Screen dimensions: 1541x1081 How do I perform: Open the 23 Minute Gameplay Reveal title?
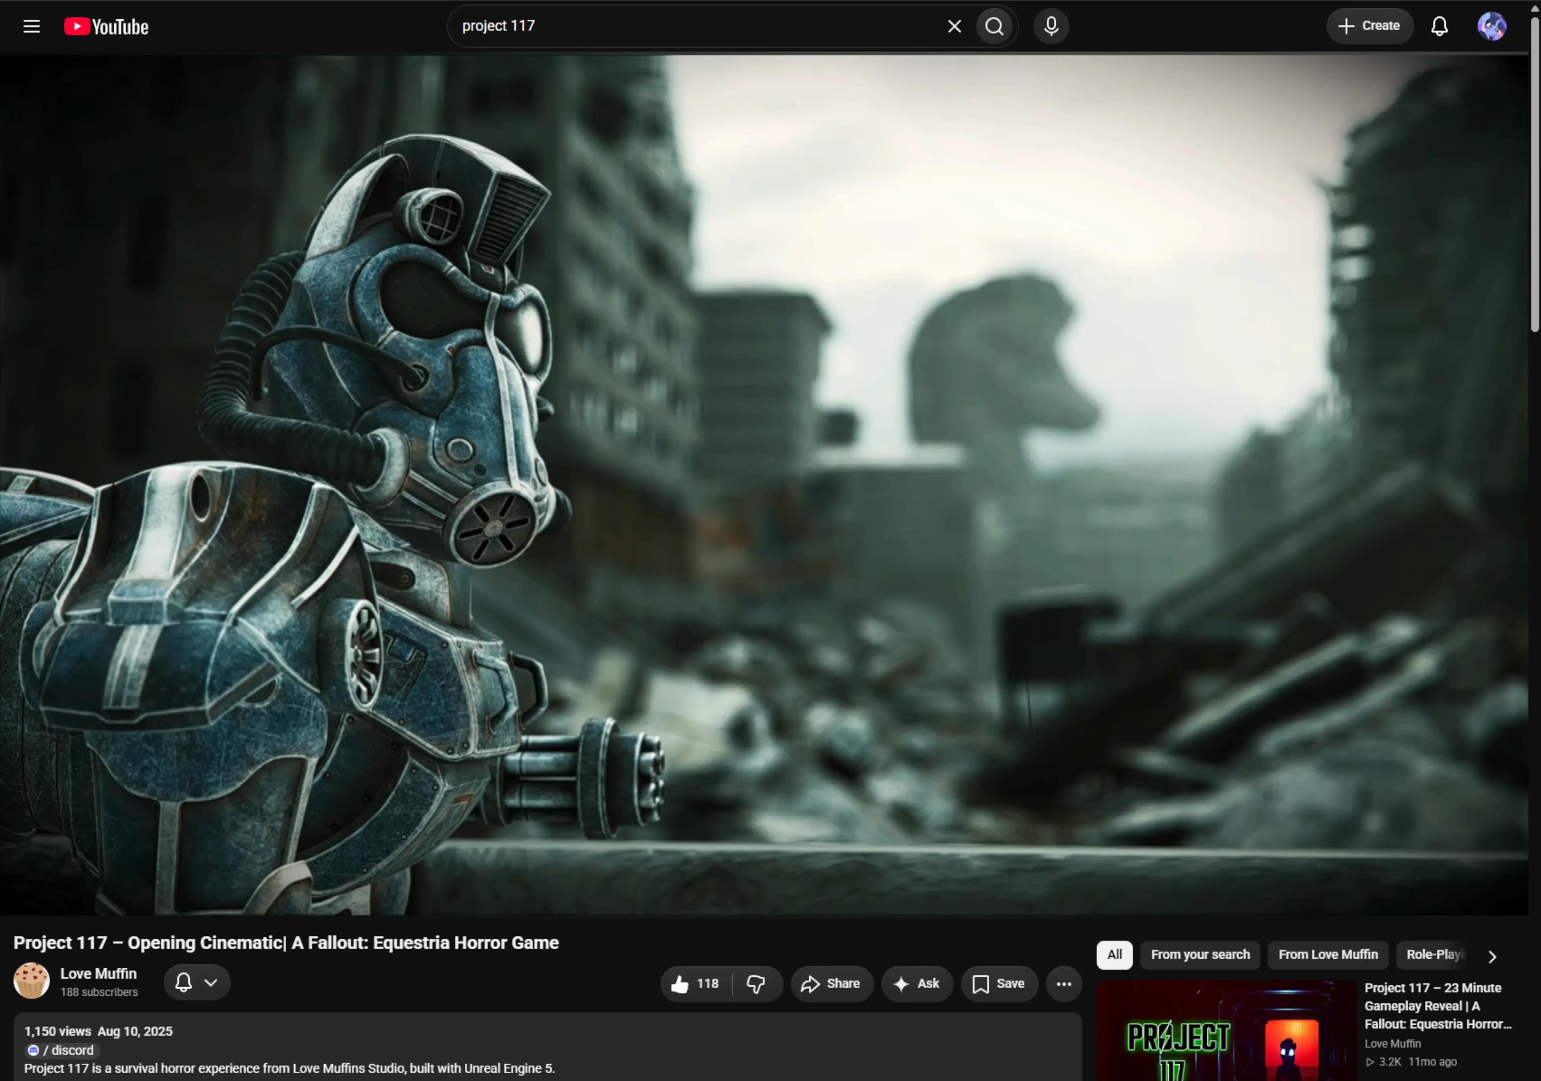[x=1438, y=1006]
